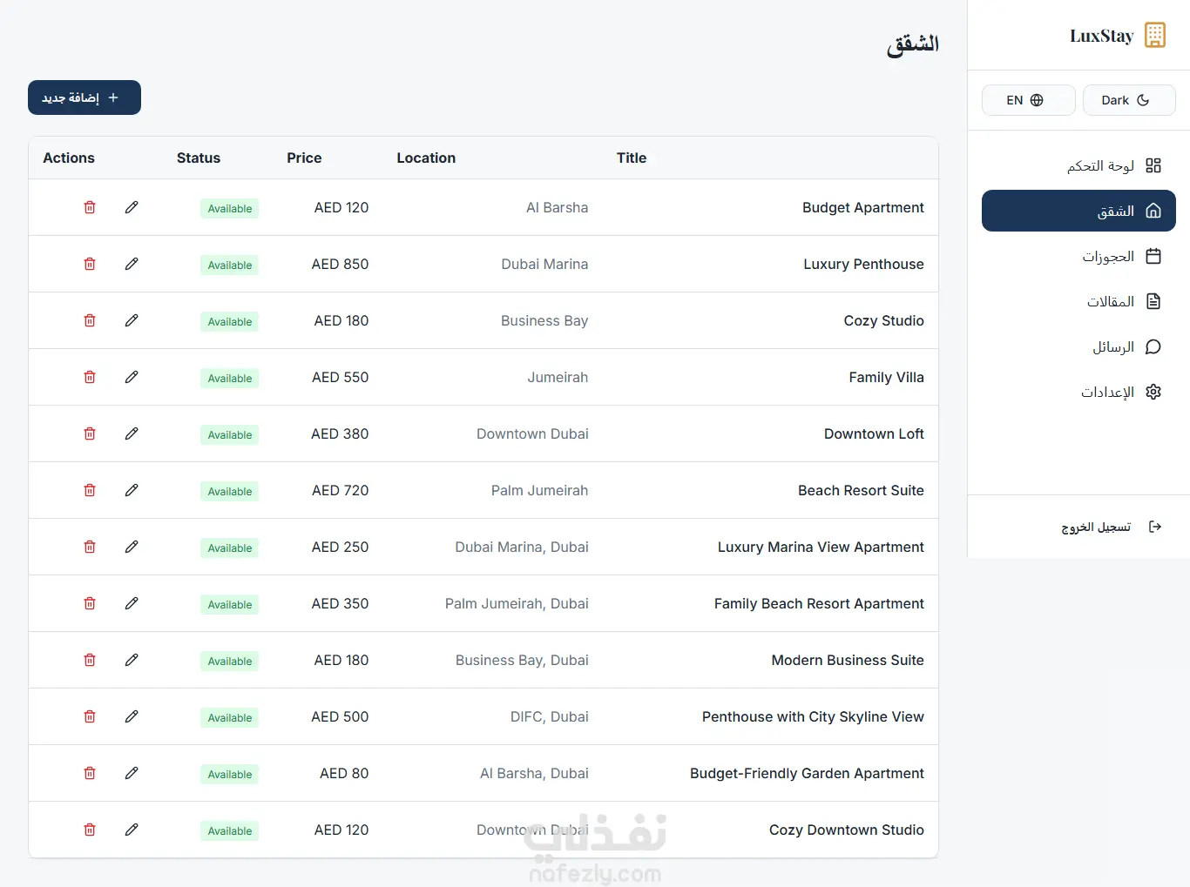Click the AED 380 price
1190x887 pixels.
point(340,433)
